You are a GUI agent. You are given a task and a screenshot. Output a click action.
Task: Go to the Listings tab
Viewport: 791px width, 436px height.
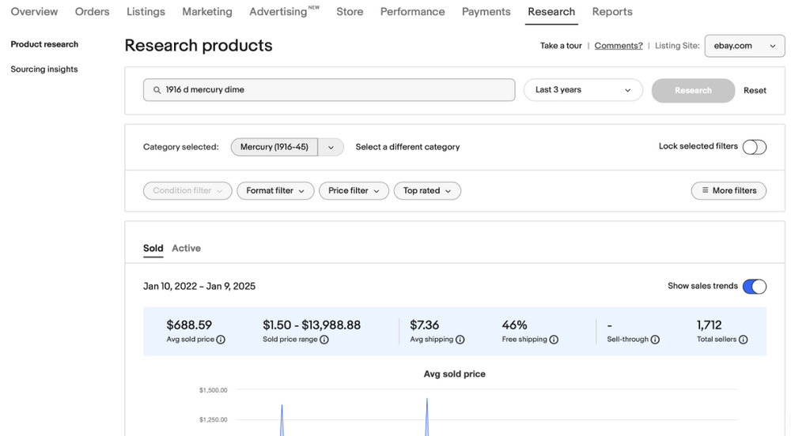(x=146, y=12)
